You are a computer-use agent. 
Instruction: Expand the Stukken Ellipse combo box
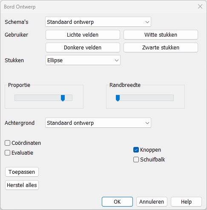click(x=83, y=60)
